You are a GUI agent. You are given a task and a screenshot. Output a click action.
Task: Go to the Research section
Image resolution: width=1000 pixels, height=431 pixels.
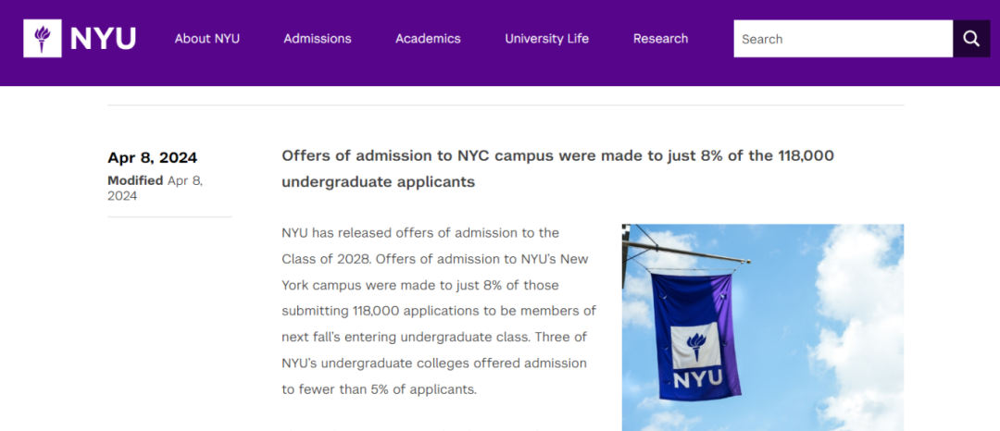point(661,39)
